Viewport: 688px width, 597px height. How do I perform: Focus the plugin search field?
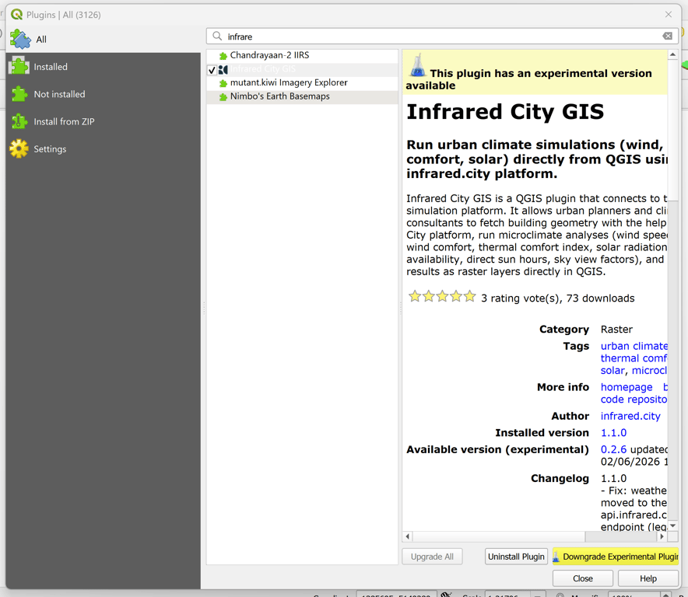[442, 37]
